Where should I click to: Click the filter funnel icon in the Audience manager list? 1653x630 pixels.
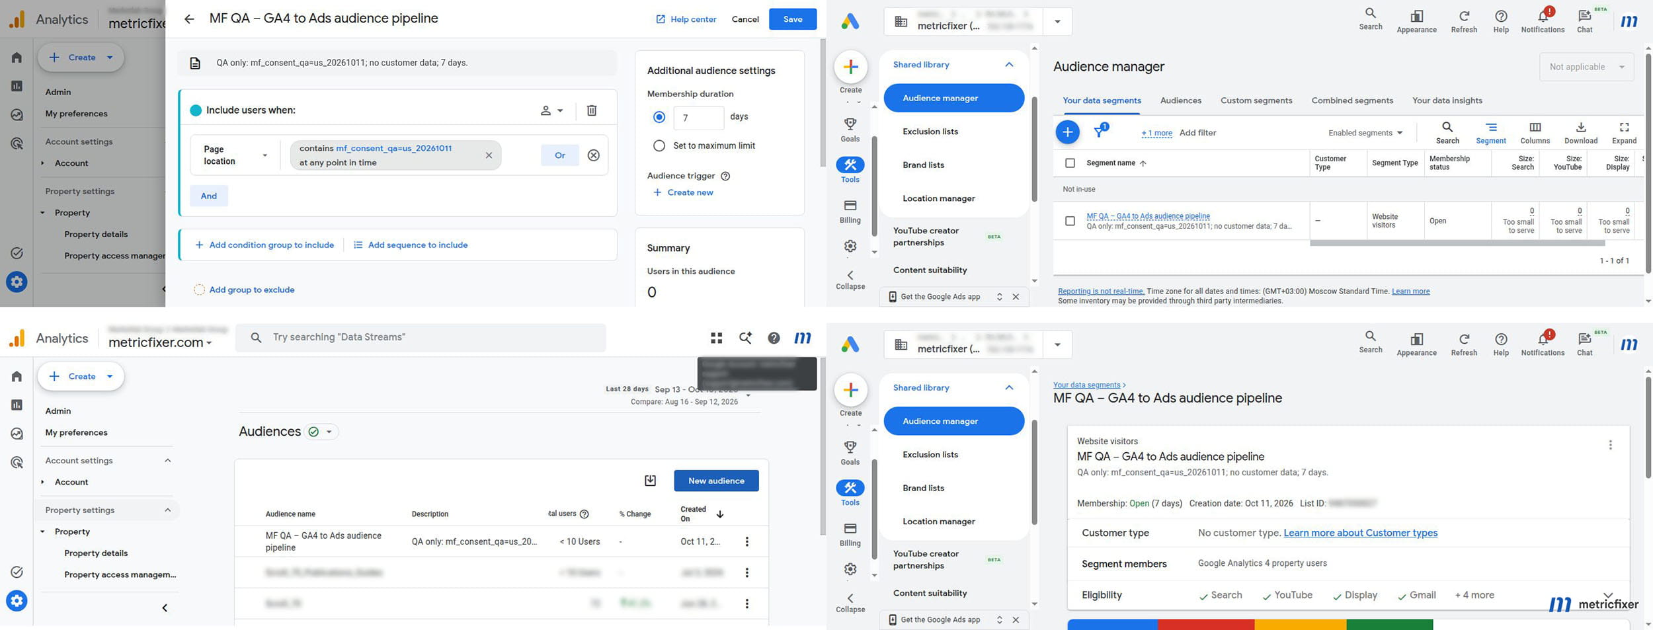pos(1100,132)
